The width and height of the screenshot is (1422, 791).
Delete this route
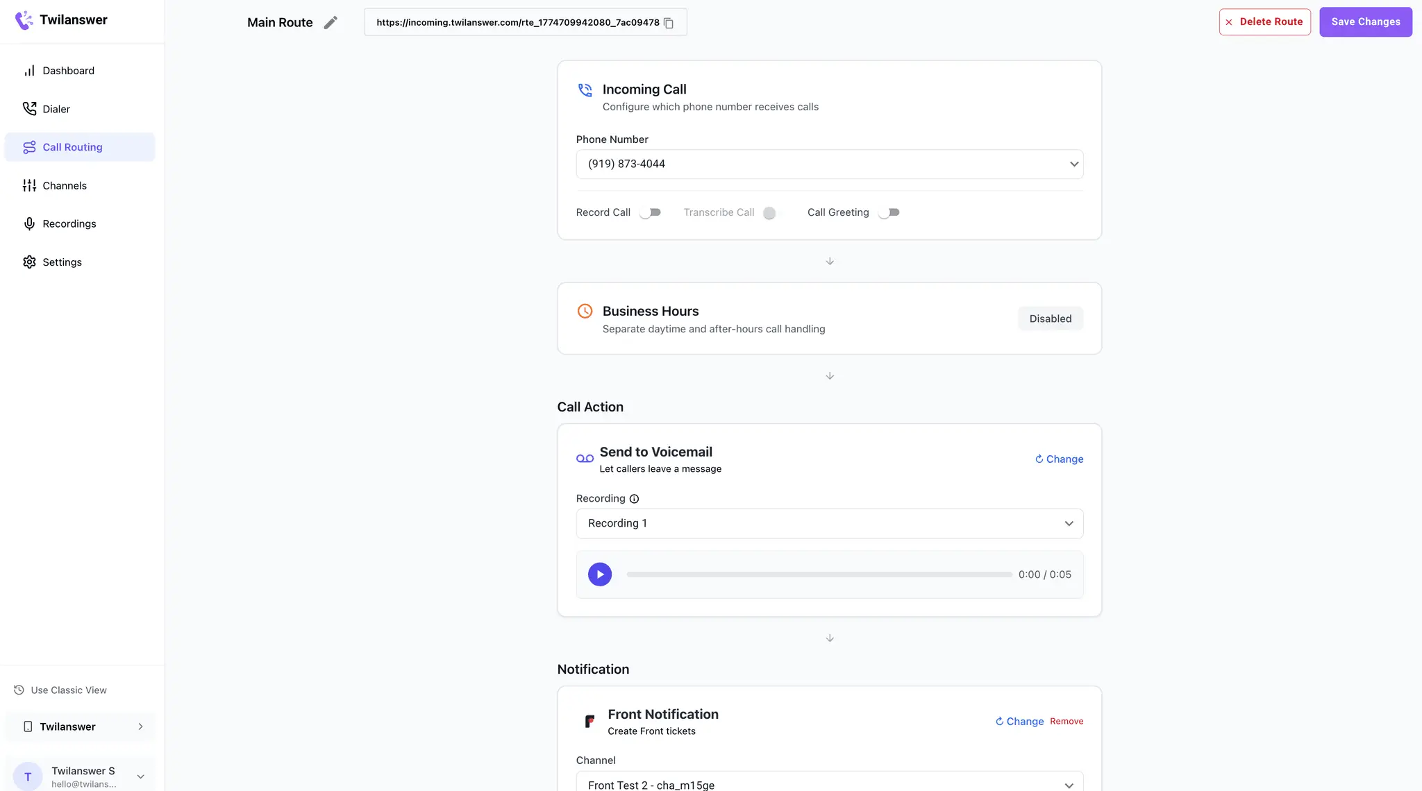click(1264, 22)
